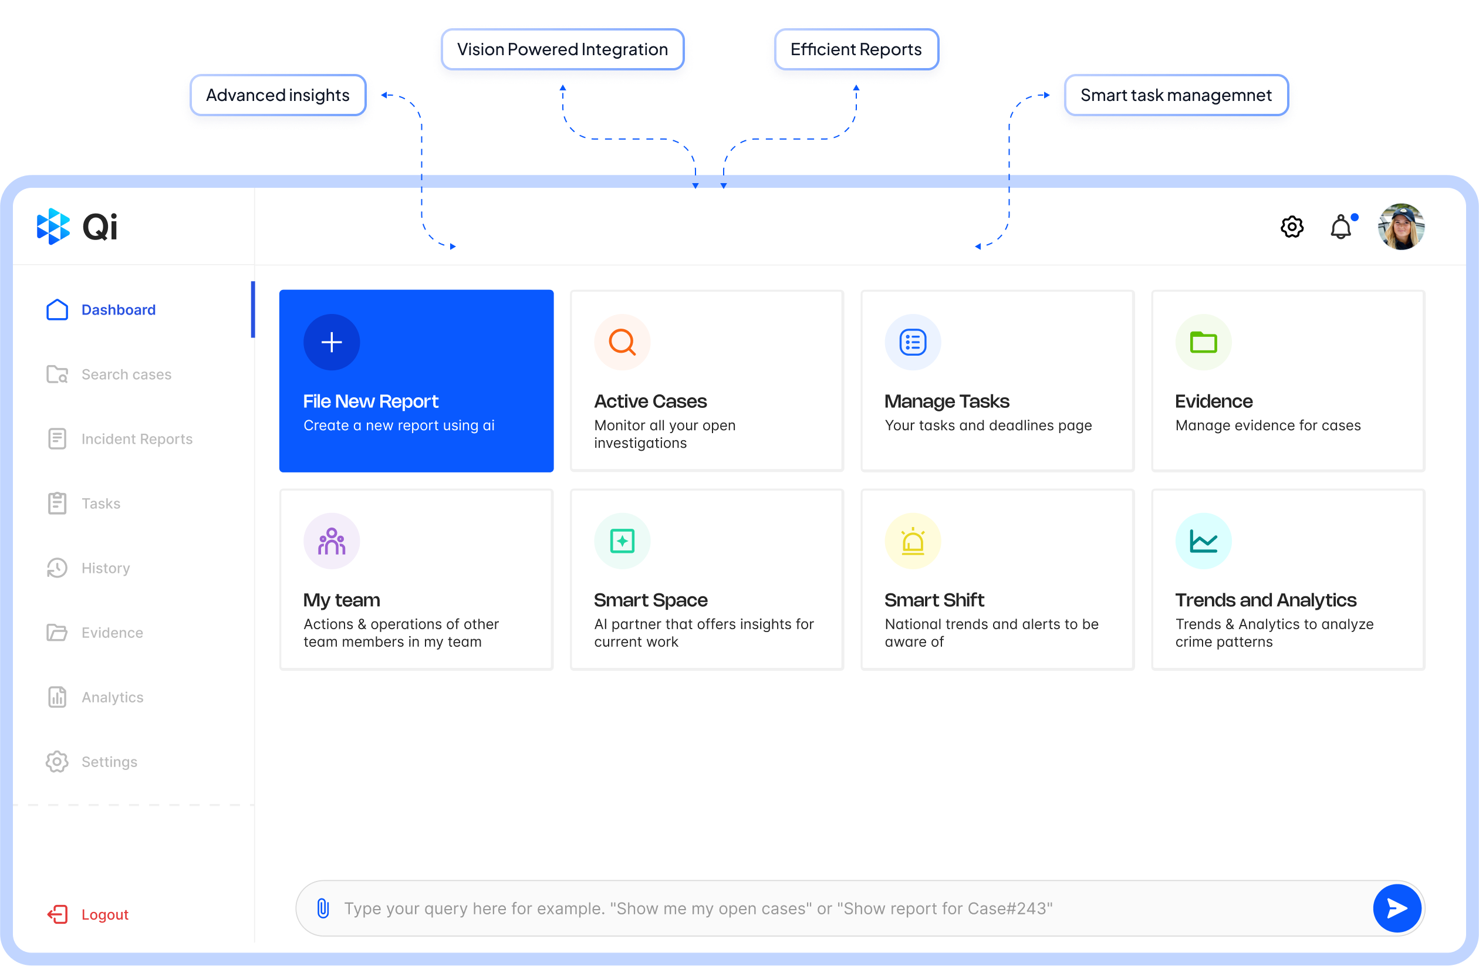Click the Manage Tasks list icon
This screenshot has width=1479, height=966.
click(x=912, y=342)
